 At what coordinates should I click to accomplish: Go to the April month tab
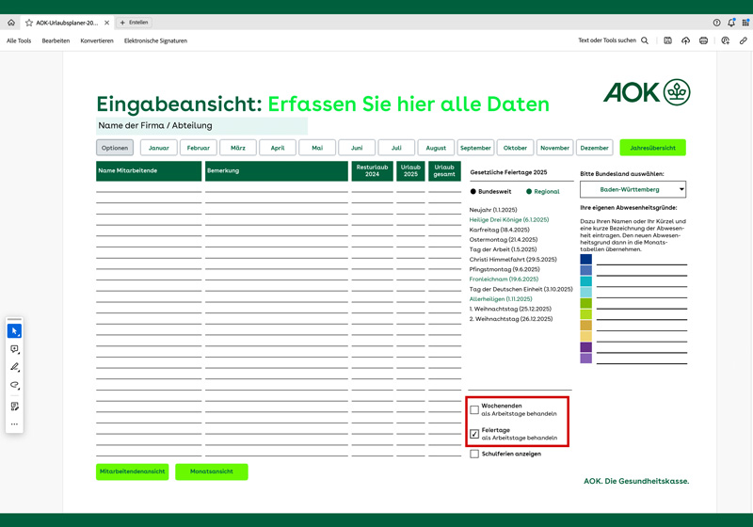point(278,148)
